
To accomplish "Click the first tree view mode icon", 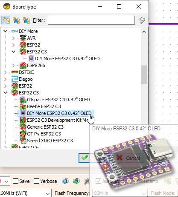I will click(6, 20).
